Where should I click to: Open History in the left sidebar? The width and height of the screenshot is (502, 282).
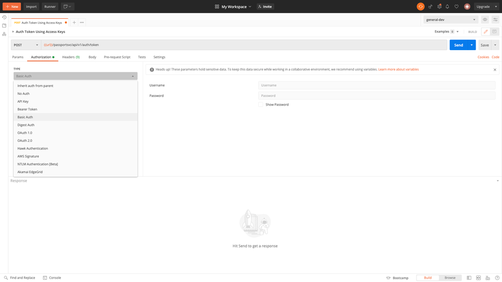(4, 17)
